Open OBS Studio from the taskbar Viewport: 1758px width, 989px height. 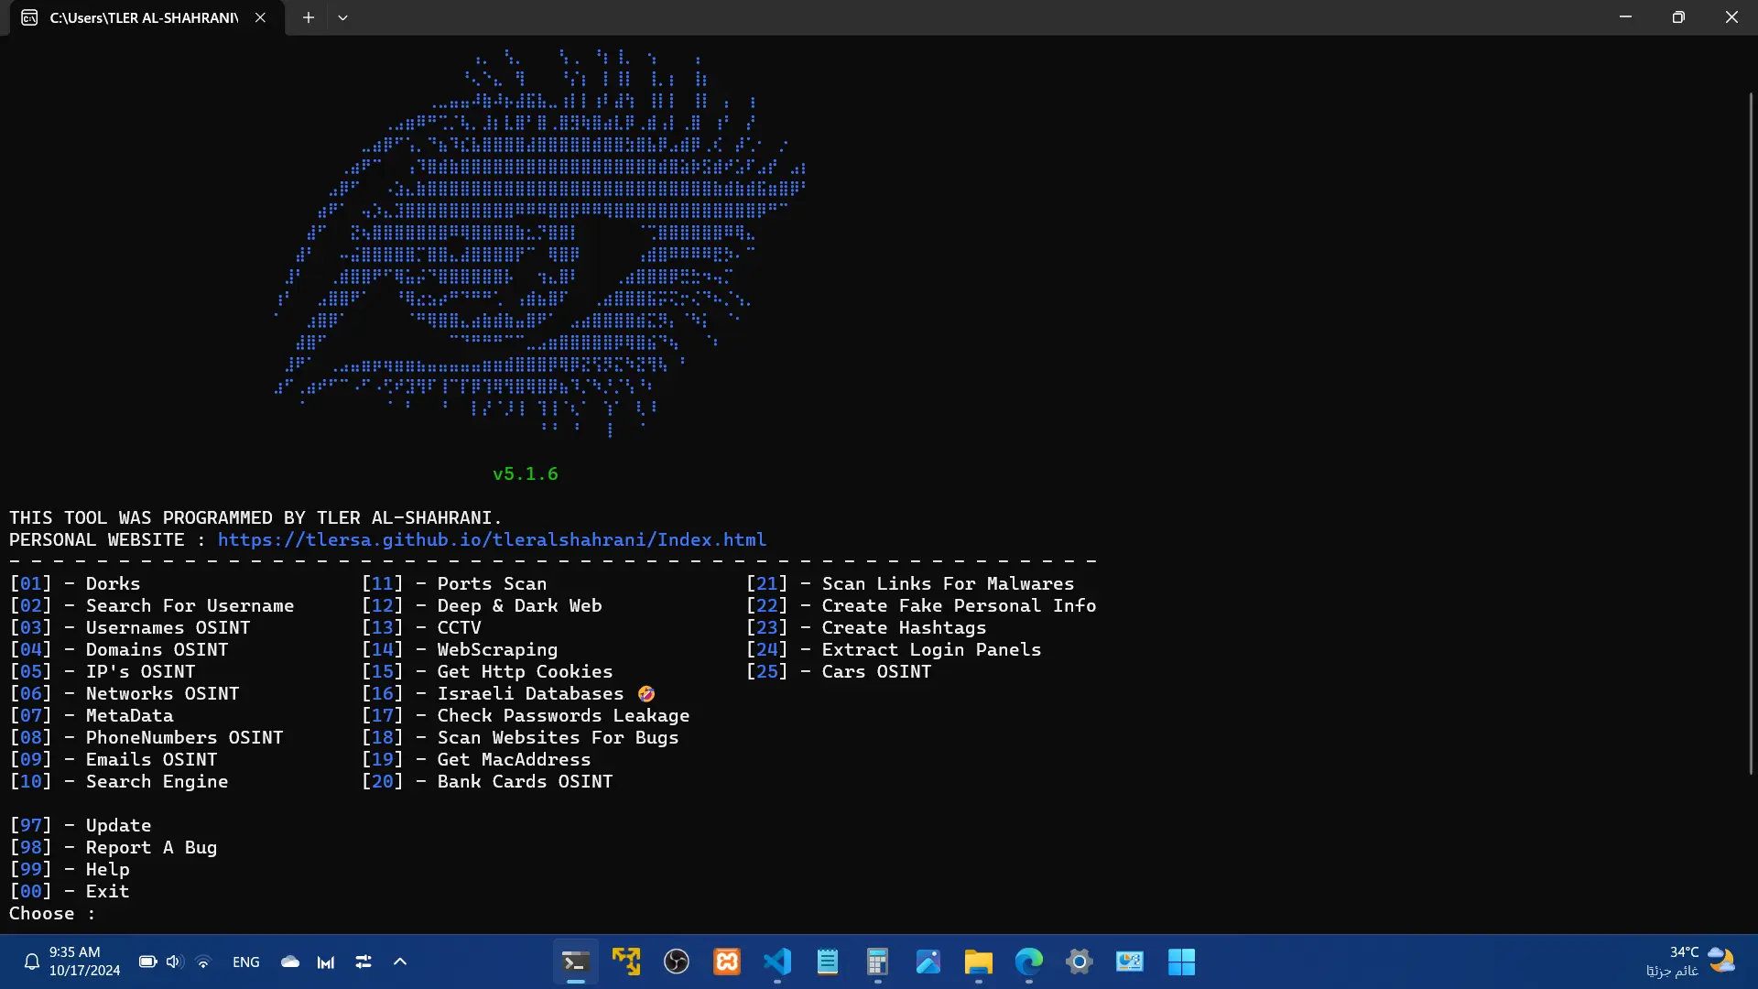(x=677, y=962)
